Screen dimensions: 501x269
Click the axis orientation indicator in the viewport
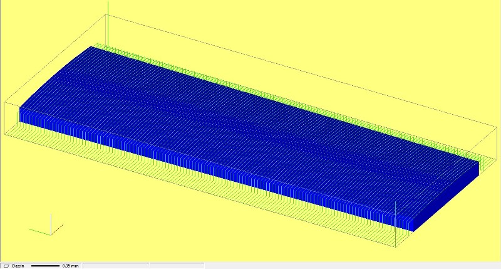pos(46,225)
